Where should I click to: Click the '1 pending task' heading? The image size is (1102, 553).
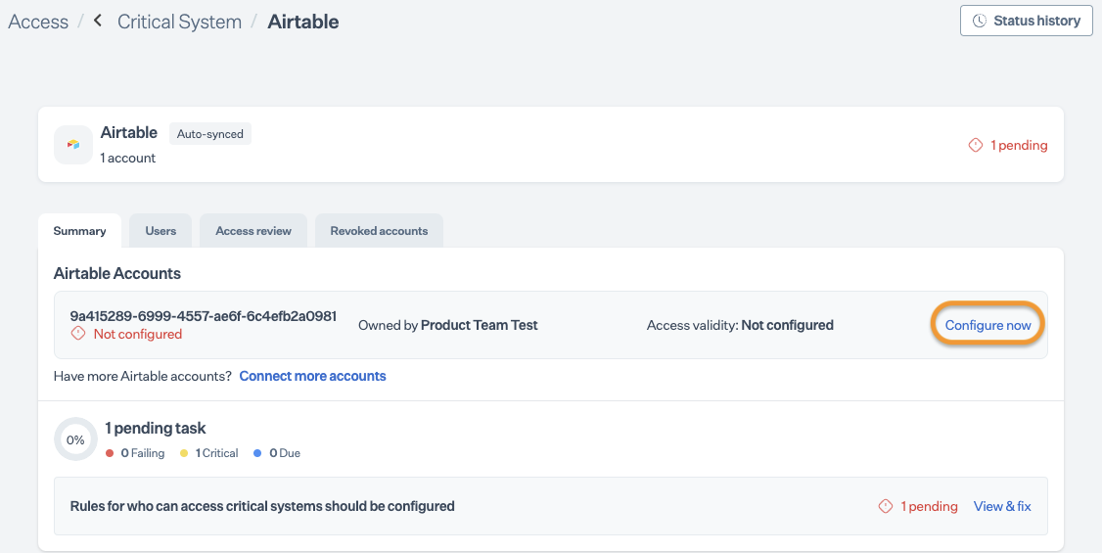[x=156, y=428]
